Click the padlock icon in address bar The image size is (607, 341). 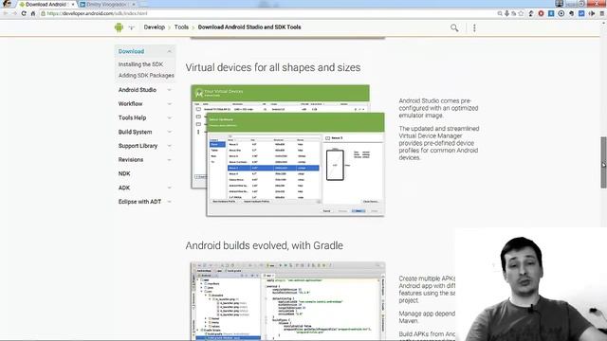(43, 13)
